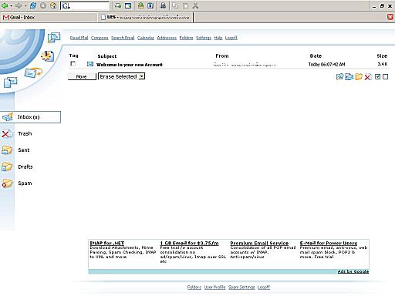Click the grey Stop loading icon
Image resolution: width=395 pixels, height=296 pixels.
[43, 5]
